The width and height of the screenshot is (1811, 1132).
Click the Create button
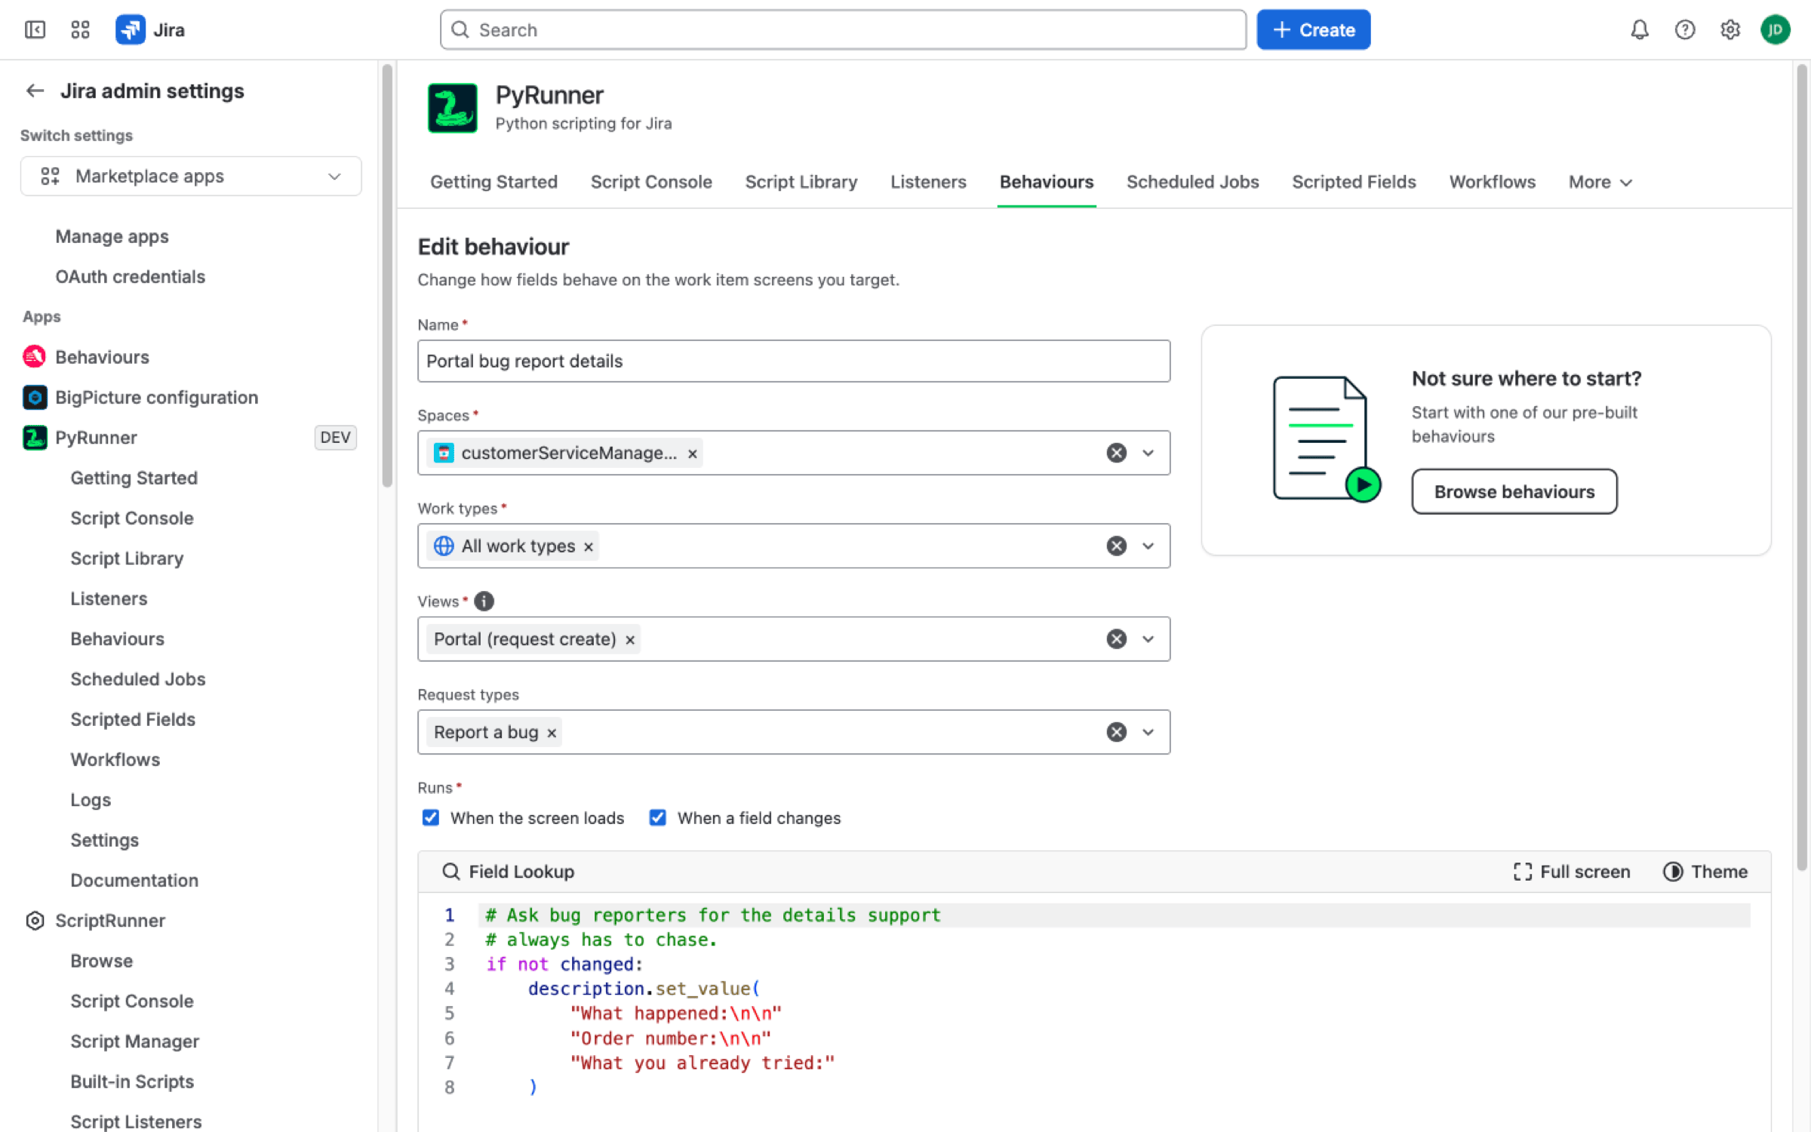click(1314, 29)
